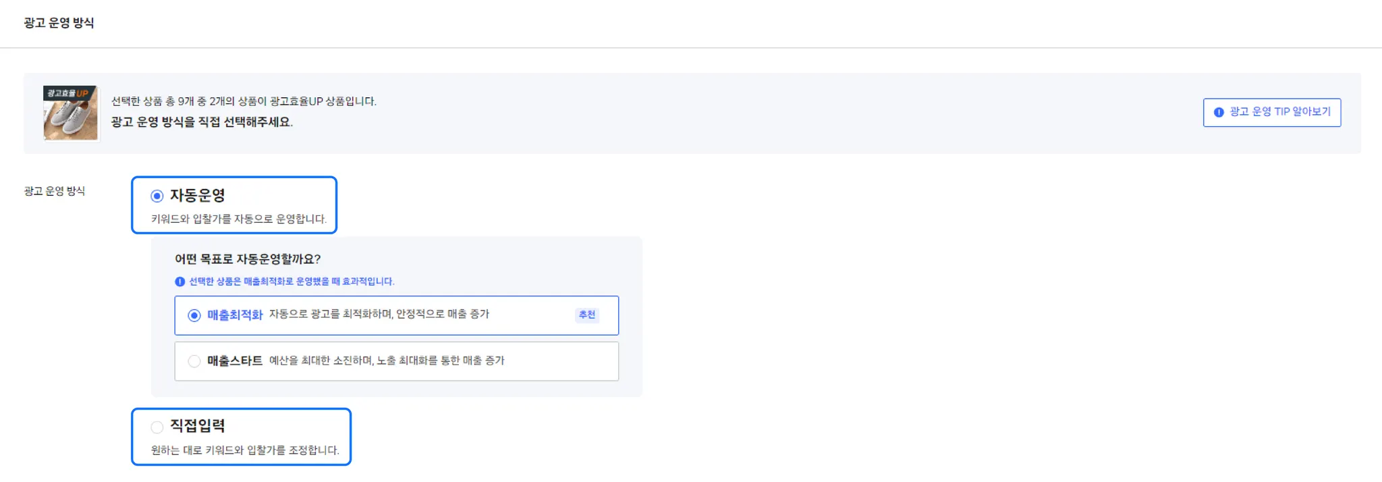Click the 추천 badge on 매출최적화

pyautogui.click(x=586, y=315)
